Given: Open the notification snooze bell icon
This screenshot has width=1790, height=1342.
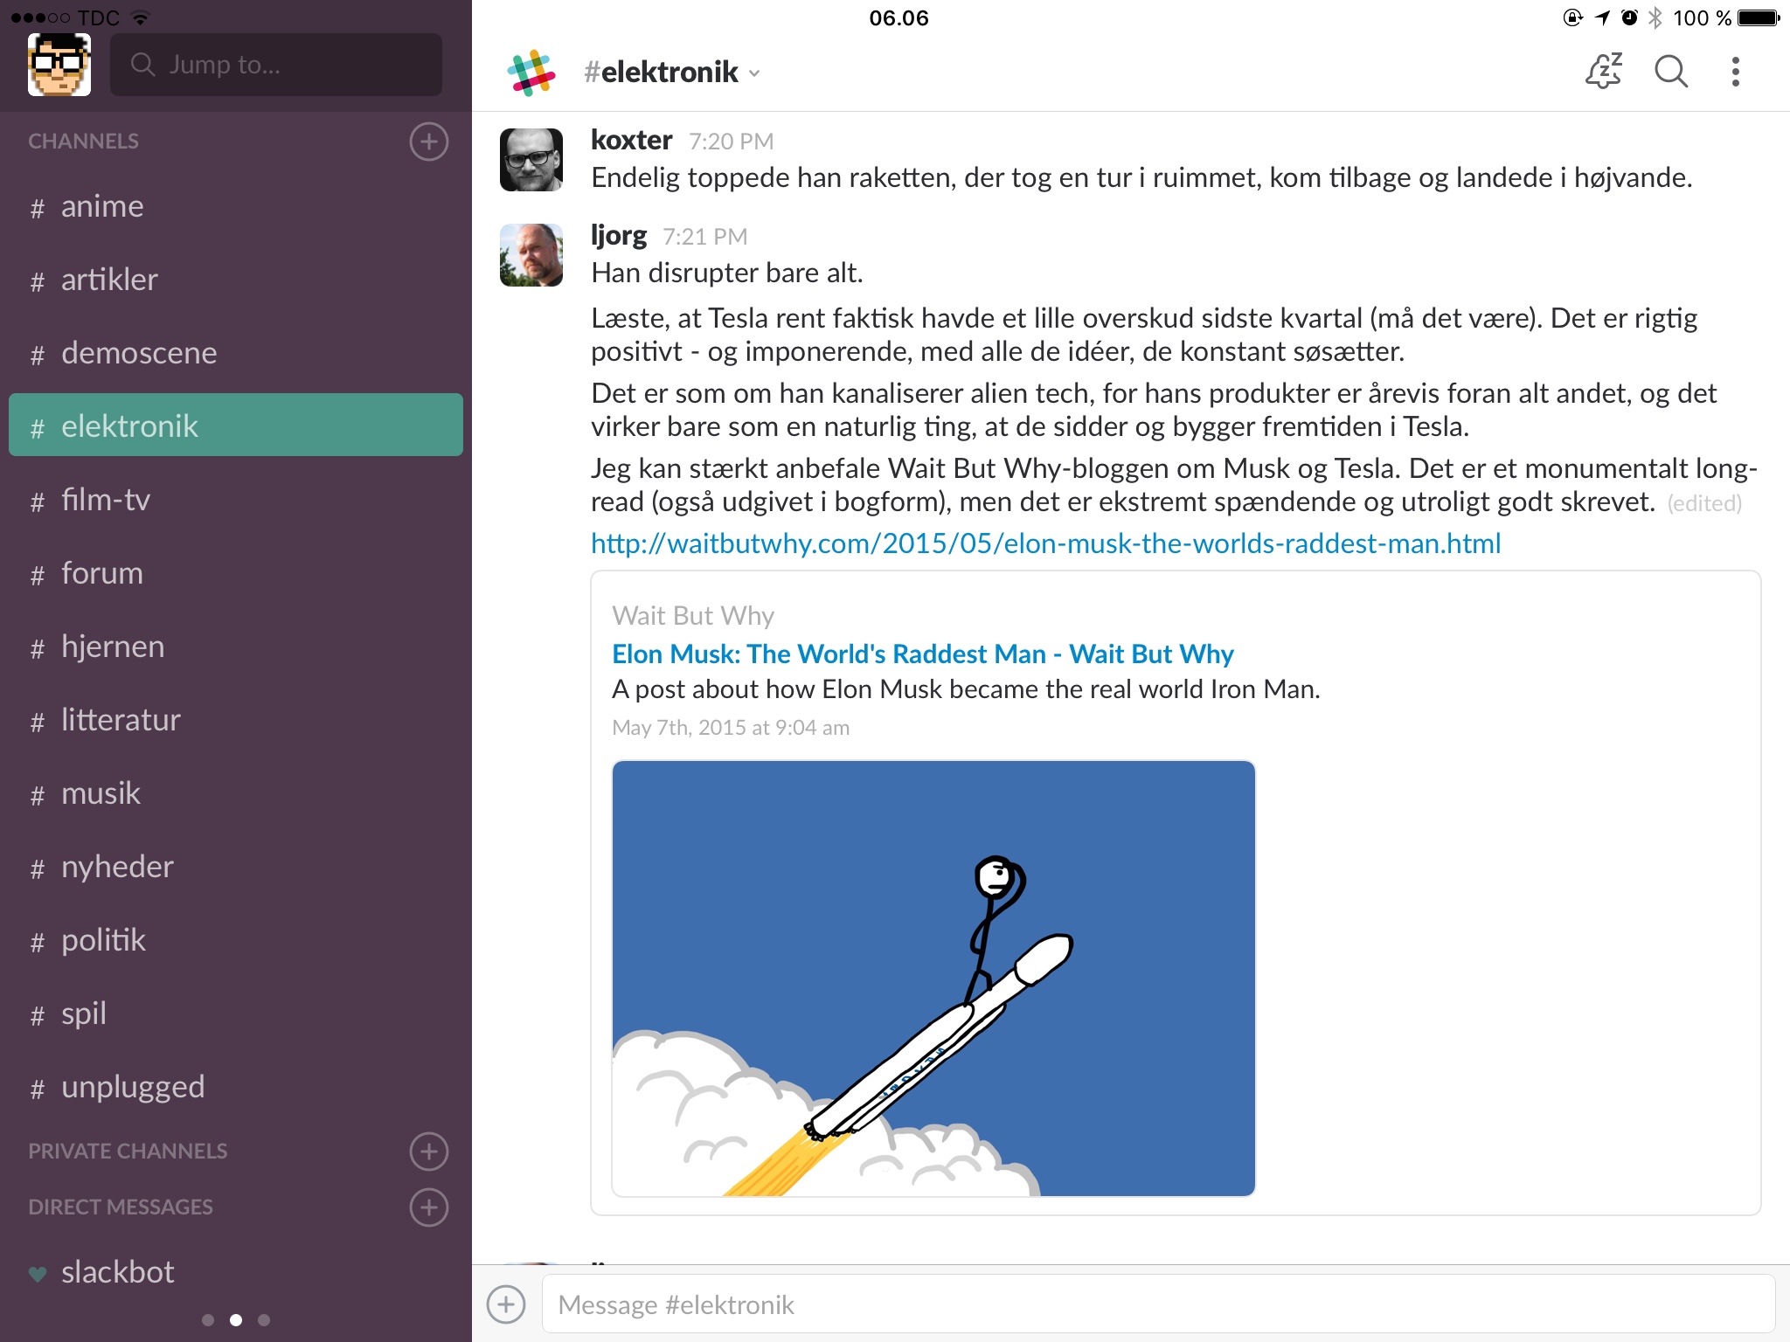Looking at the screenshot, I should [x=1604, y=71].
